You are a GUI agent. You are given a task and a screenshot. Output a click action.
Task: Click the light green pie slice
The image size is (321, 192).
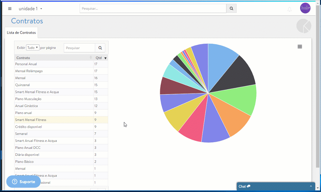(244, 99)
